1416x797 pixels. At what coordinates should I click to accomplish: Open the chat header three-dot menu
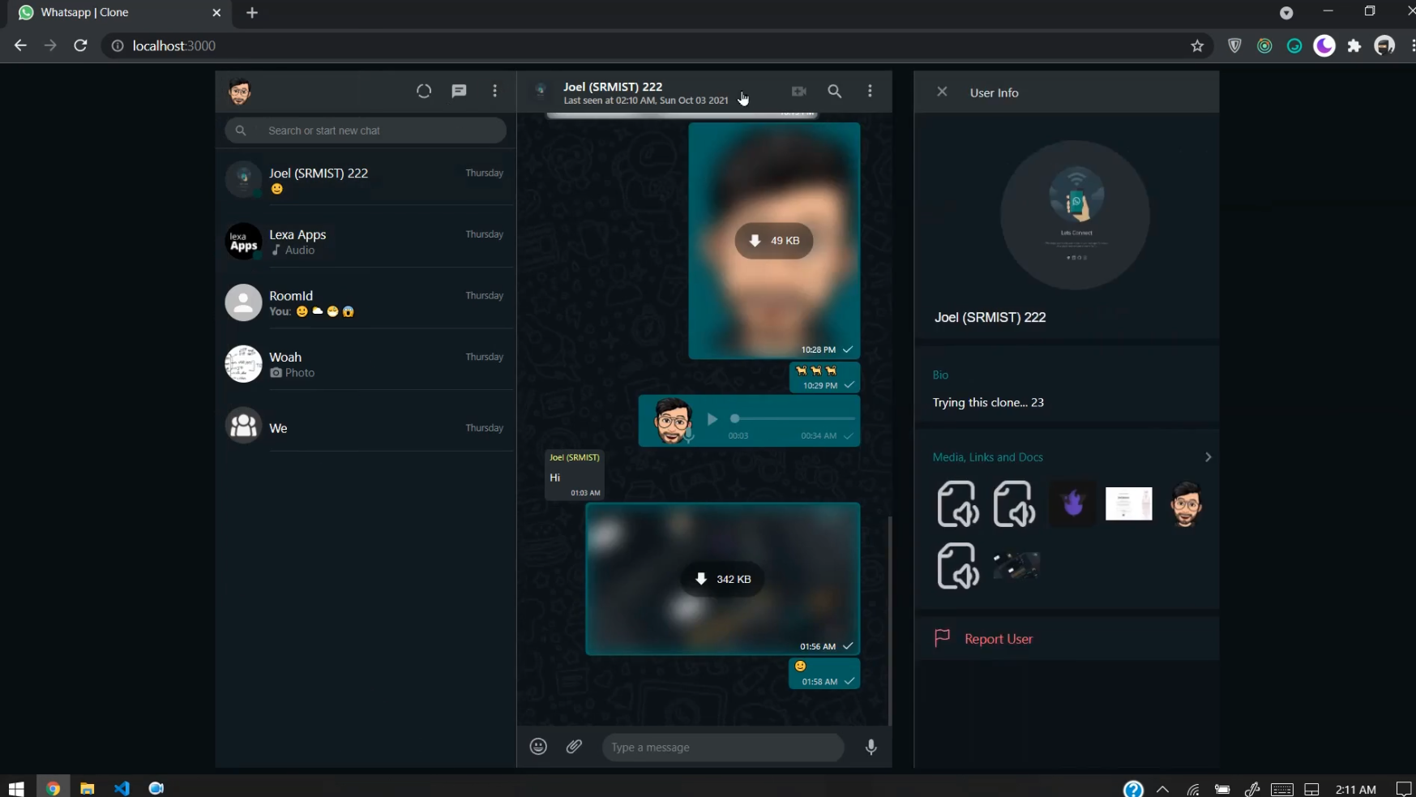pos(870,91)
